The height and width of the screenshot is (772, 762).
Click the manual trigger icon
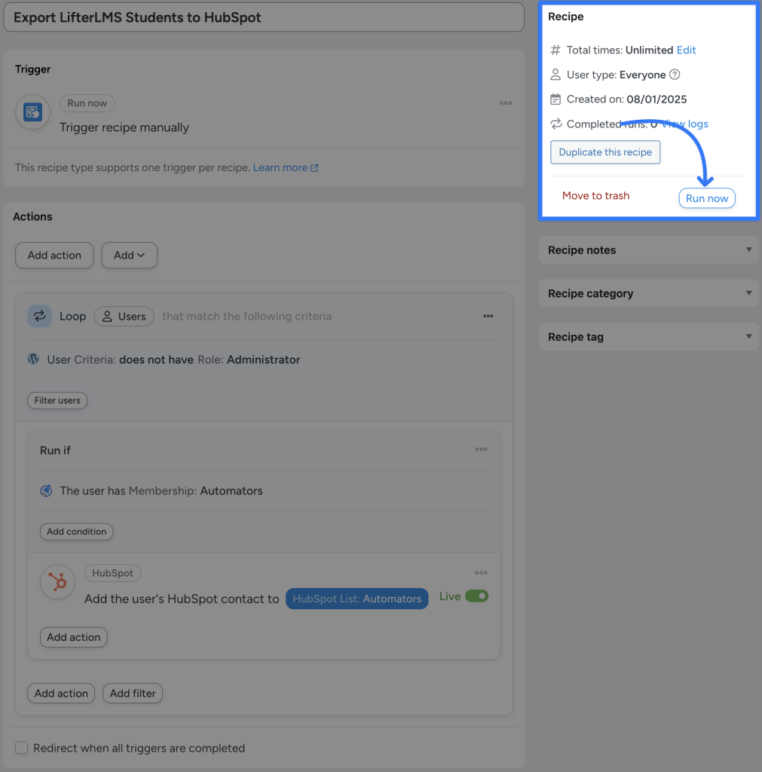tap(32, 111)
